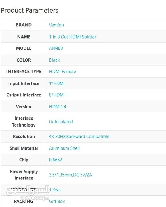
Task: Click the Product Parameters heading
Action: pos(29,10)
